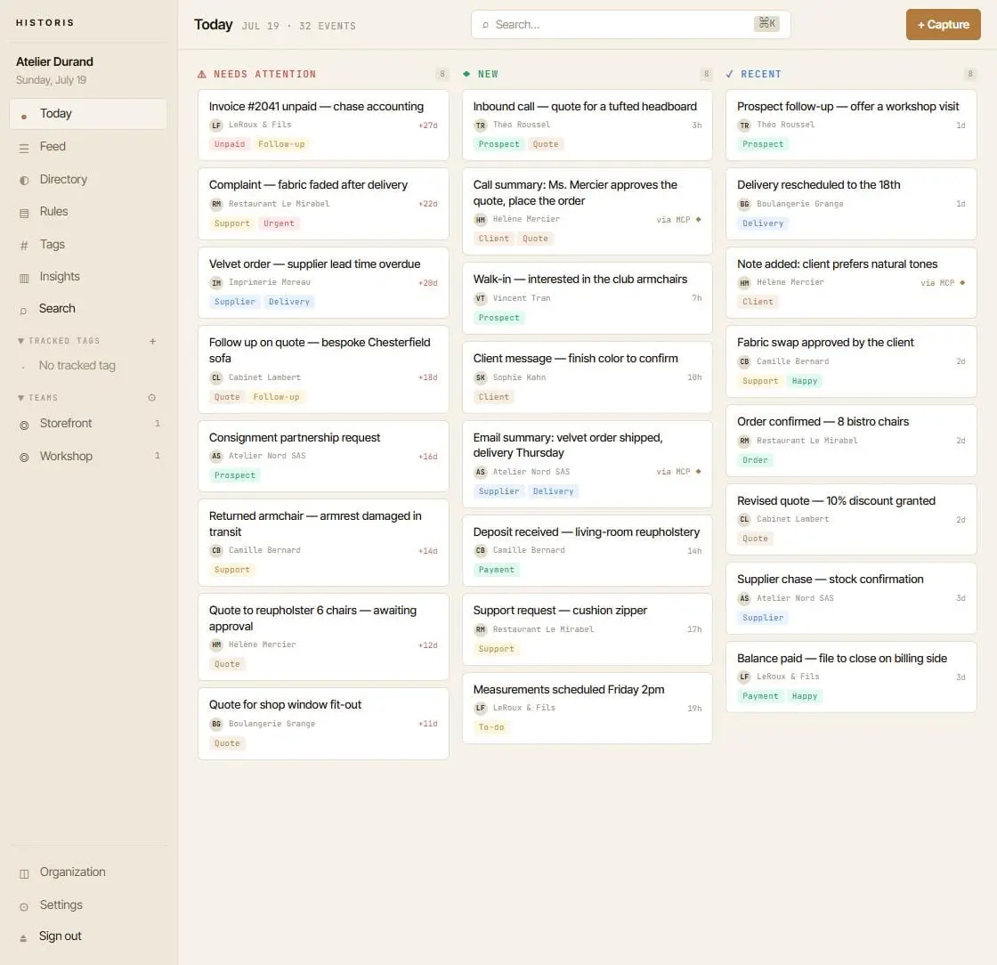
Task: Click 'Boulangerie Grange' on Delivery rescheduled card
Action: pos(800,204)
